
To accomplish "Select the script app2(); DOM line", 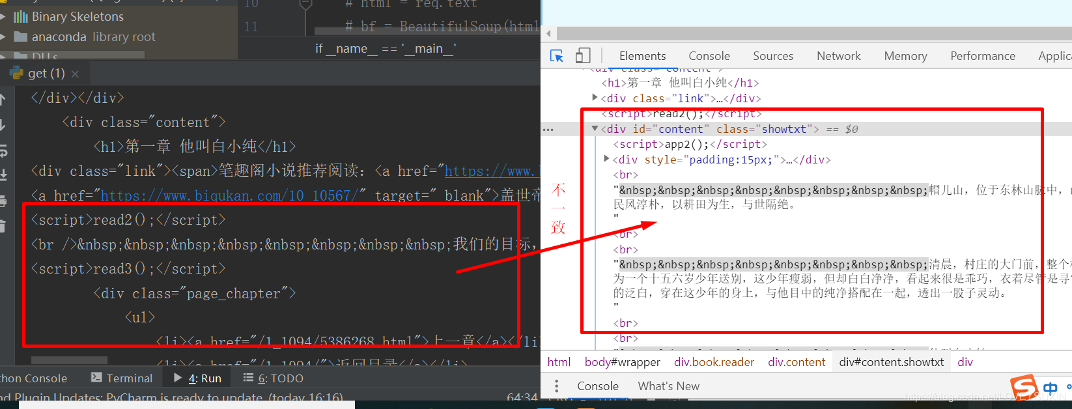I will (690, 145).
